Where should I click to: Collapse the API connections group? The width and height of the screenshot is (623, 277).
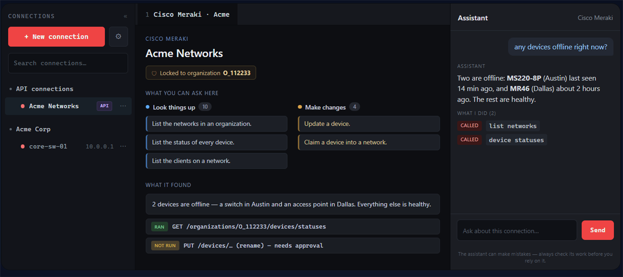point(41,89)
